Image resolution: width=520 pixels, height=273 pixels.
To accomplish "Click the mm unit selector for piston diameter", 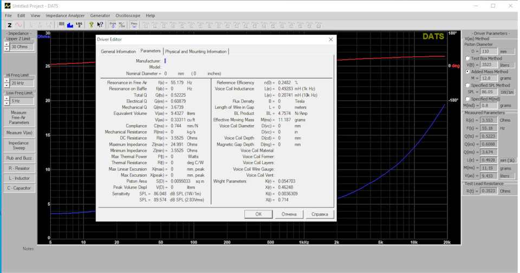I will (x=507, y=51).
